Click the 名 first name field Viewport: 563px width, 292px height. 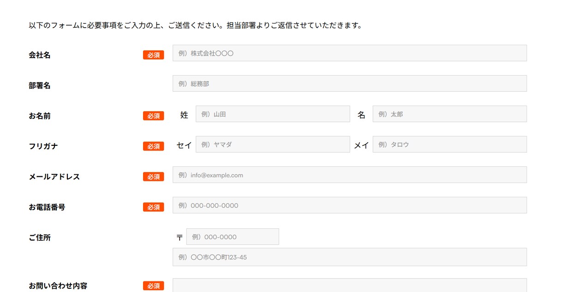pyautogui.click(x=449, y=114)
